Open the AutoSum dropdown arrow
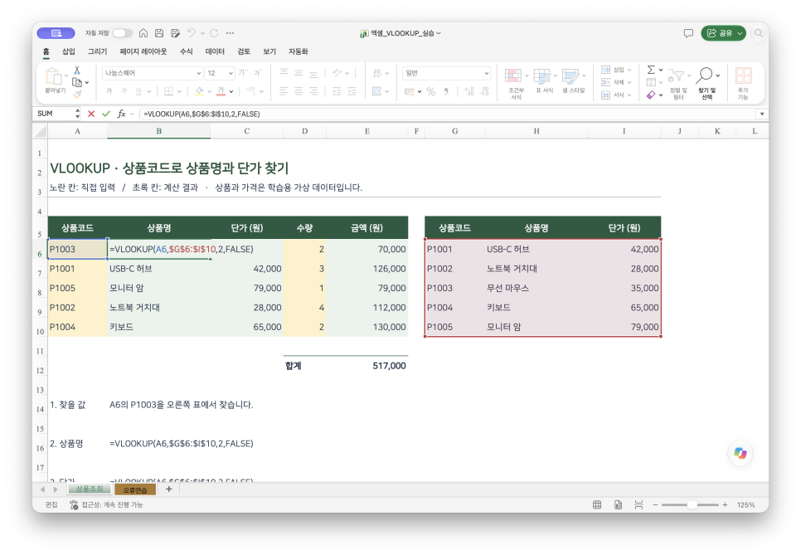 tap(661, 70)
